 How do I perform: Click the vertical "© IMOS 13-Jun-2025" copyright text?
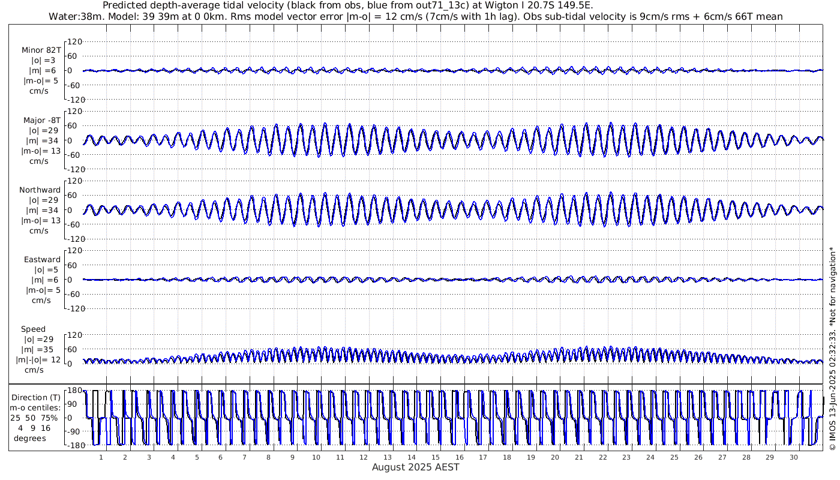[x=832, y=348]
